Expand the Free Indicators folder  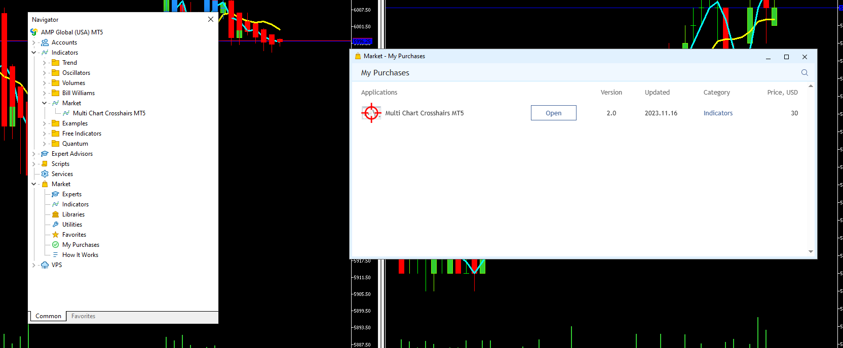(x=45, y=134)
